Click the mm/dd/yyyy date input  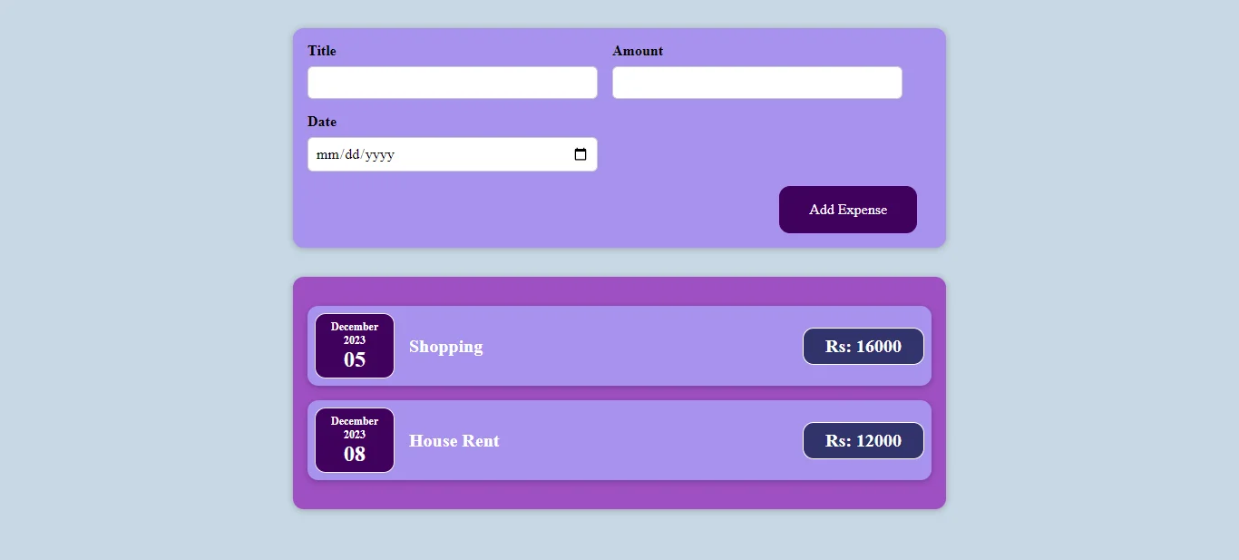point(453,154)
